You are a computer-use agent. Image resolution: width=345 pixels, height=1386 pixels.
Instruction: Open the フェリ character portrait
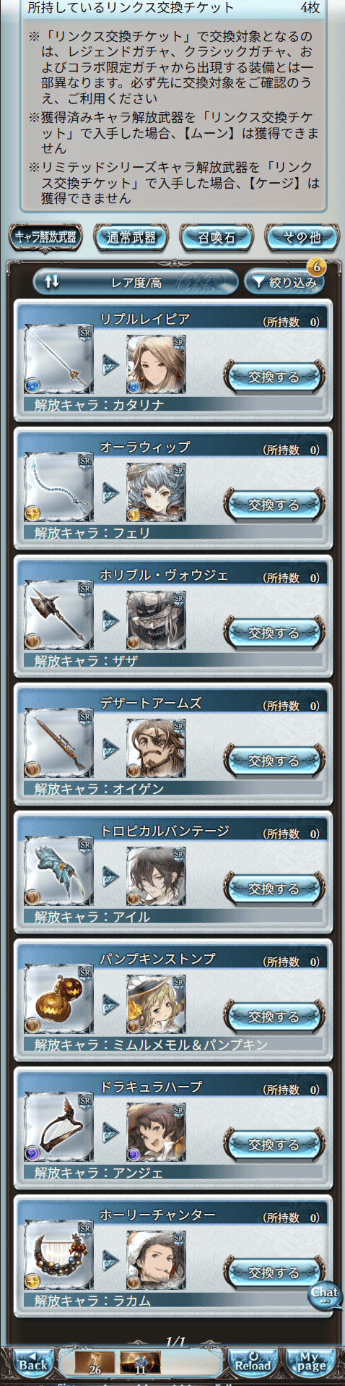click(157, 492)
